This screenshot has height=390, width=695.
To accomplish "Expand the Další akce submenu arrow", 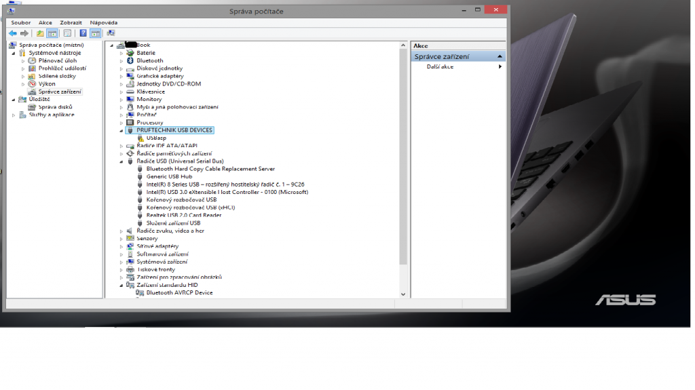I will tap(500, 66).
